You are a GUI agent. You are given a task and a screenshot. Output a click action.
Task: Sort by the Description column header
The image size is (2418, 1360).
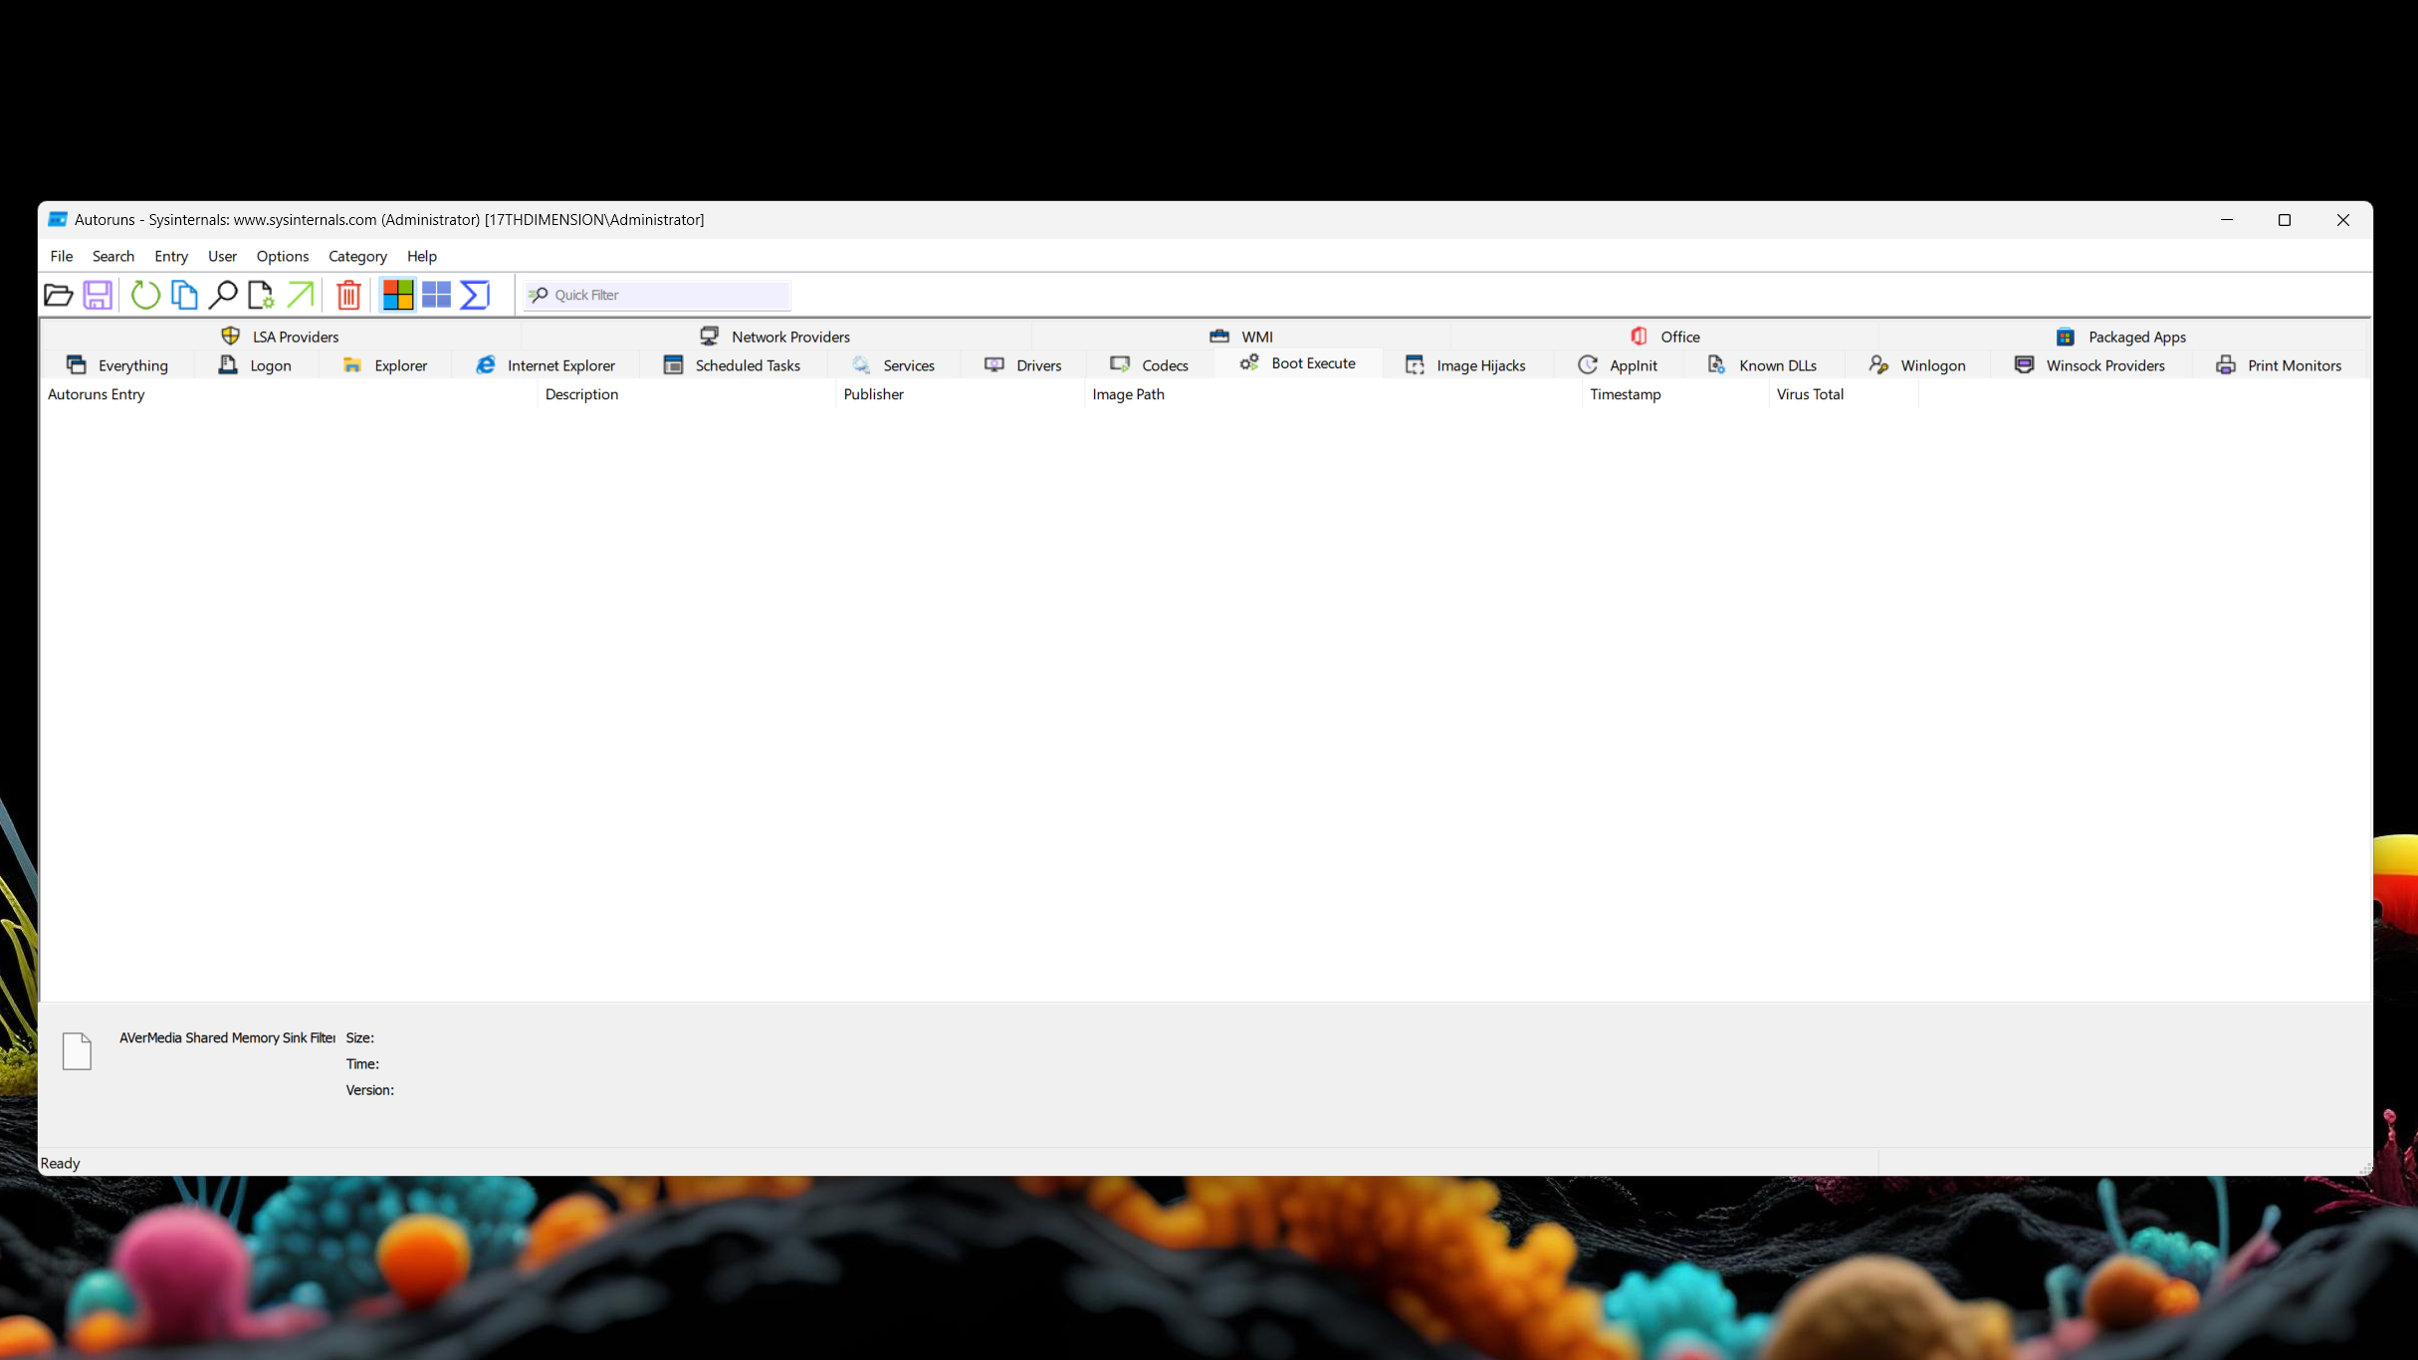(x=686, y=394)
